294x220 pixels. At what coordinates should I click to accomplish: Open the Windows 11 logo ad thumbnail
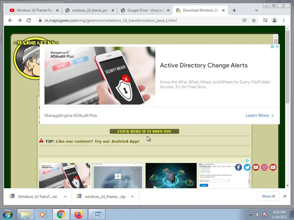click(x=117, y=176)
